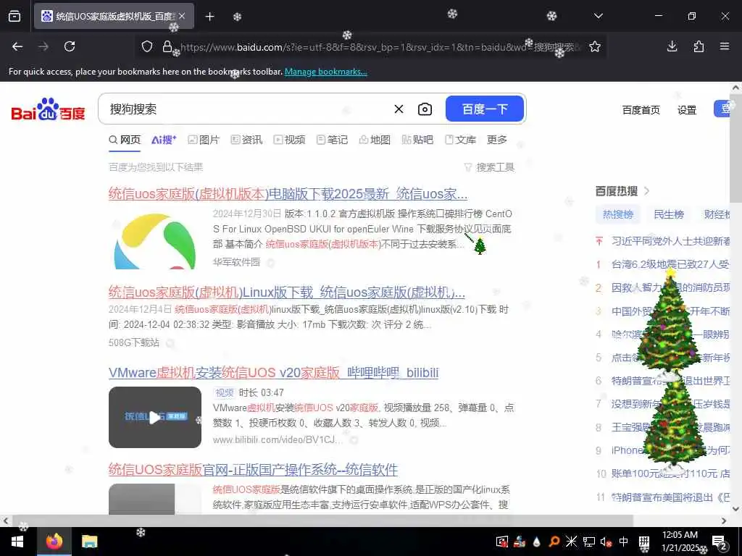Open hot search item 账单100元
The image size is (742, 556).
coord(670,473)
